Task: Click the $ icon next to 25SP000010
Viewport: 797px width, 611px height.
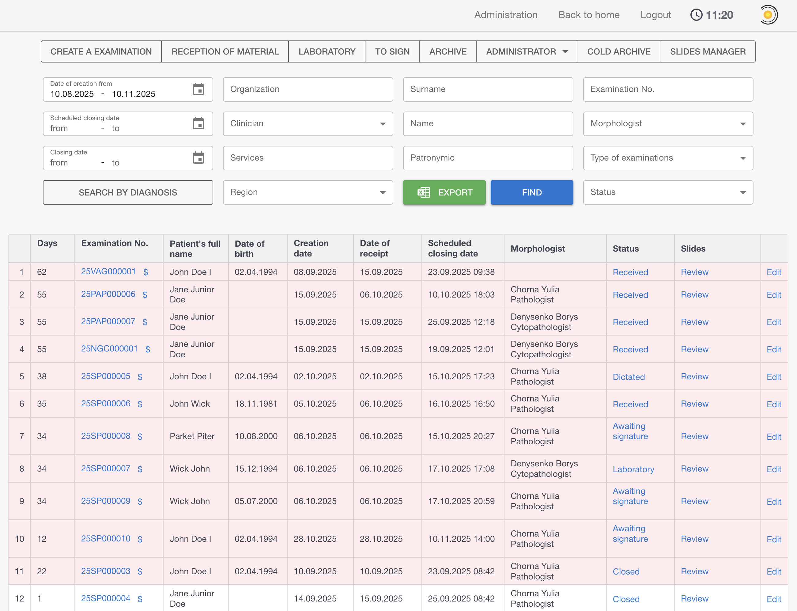Action: point(140,539)
